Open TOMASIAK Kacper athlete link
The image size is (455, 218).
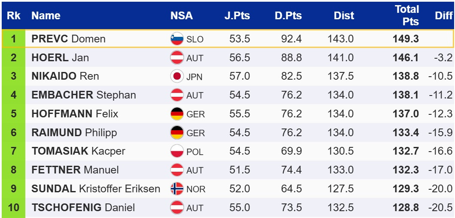(78, 151)
